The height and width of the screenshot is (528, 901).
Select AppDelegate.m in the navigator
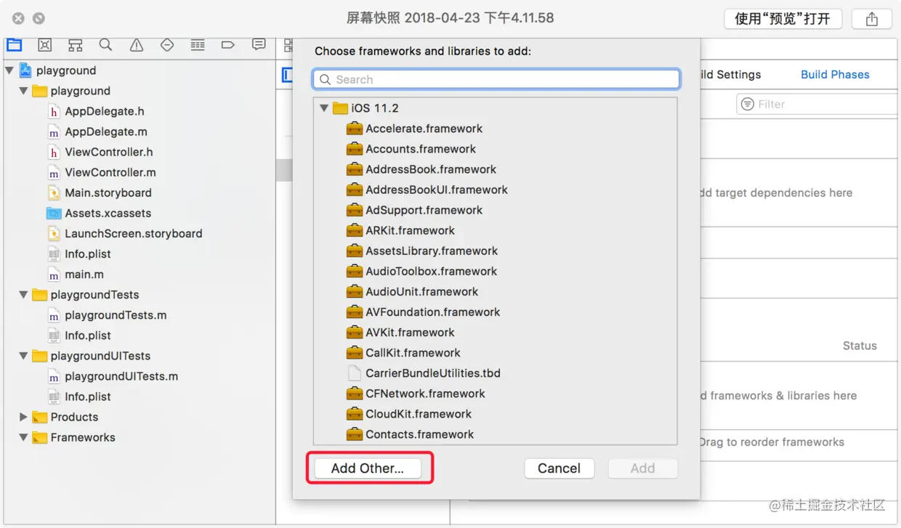tap(106, 132)
